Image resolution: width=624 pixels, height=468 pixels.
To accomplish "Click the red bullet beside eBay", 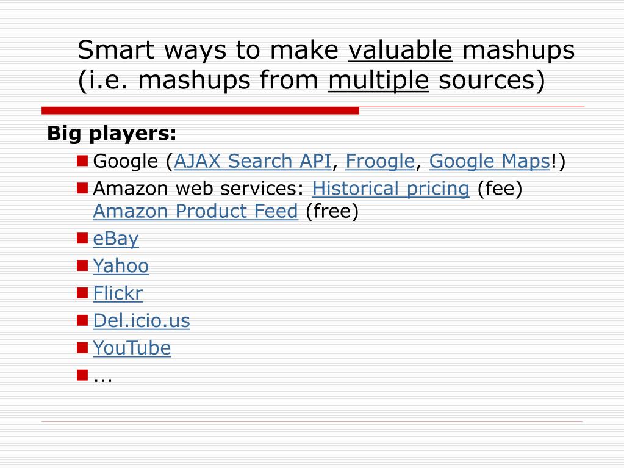I will point(82,238).
